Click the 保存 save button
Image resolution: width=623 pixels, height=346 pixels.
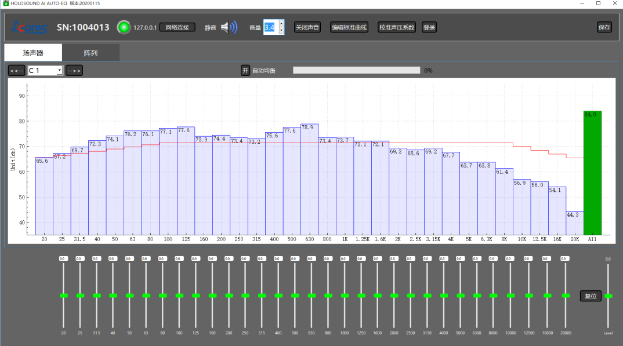[x=604, y=27]
